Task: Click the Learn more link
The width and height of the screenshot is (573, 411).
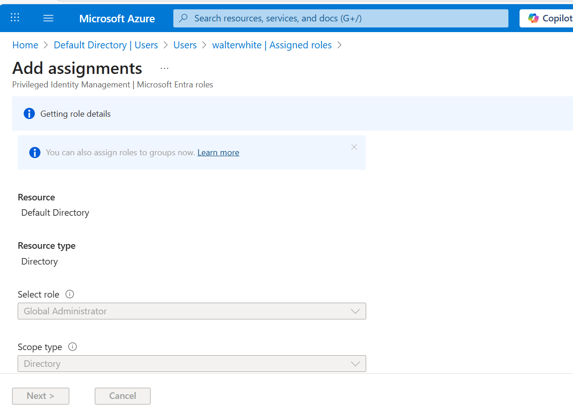Action: [x=218, y=152]
